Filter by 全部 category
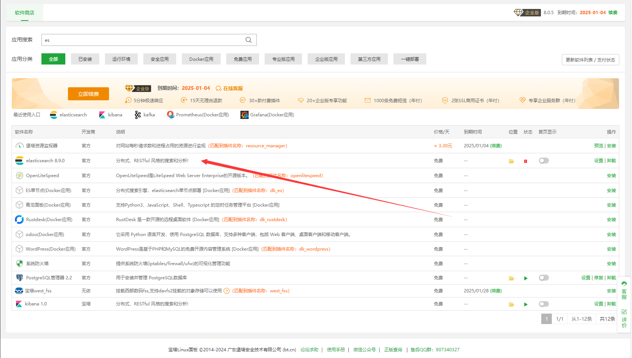Screen dimensions: 632x358 pos(53,59)
